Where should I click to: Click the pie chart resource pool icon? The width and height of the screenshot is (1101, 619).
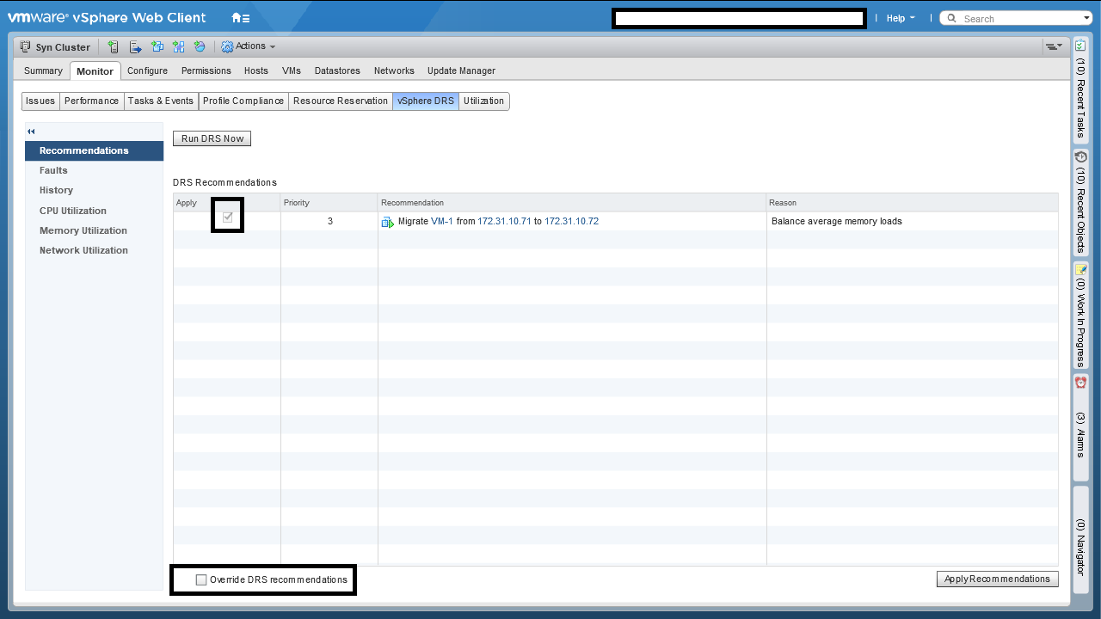coord(200,46)
